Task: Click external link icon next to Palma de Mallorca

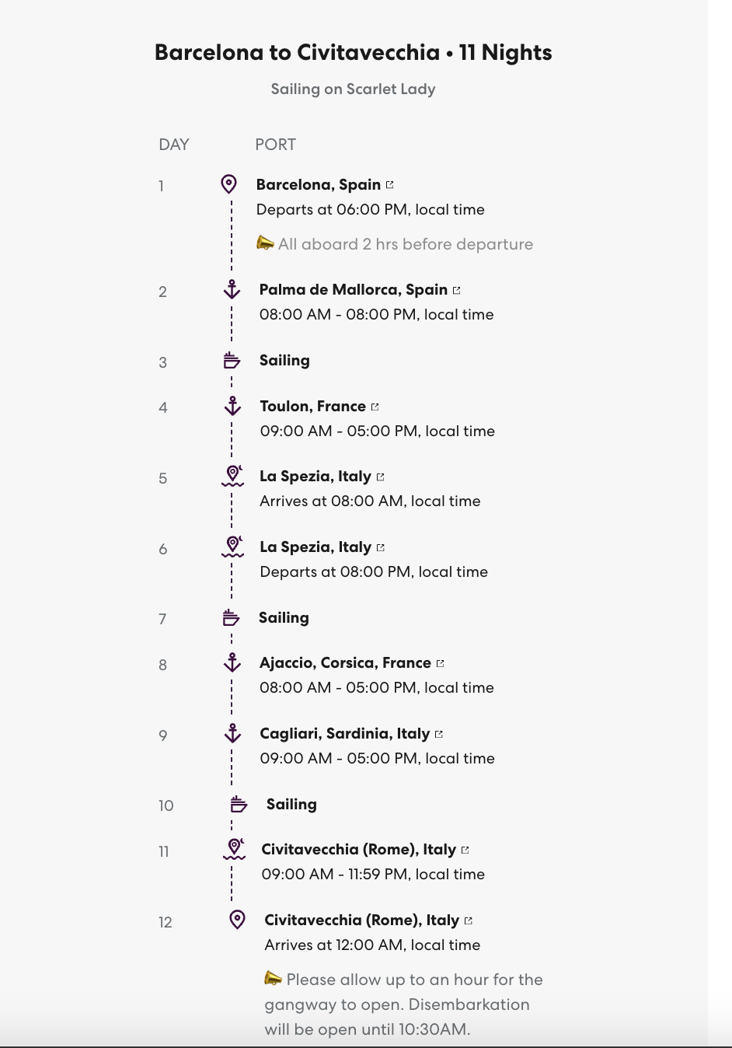Action: pyautogui.click(x=457, y=290)
